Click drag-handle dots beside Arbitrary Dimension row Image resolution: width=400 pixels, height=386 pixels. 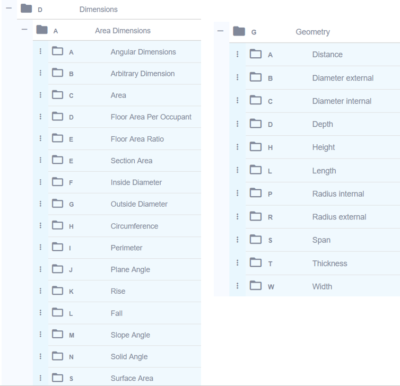tap(40, 73)
